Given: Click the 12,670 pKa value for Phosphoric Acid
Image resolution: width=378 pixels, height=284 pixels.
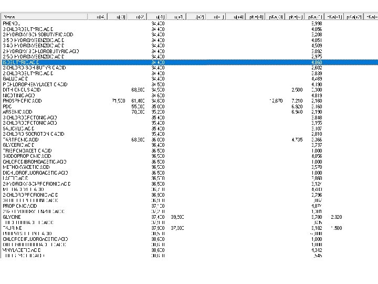Looking at the screenshot, I should point(276,101).
